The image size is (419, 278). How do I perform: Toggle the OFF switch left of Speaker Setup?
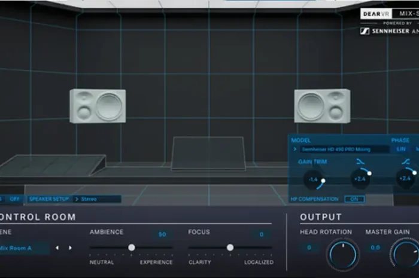click(14, 199)
